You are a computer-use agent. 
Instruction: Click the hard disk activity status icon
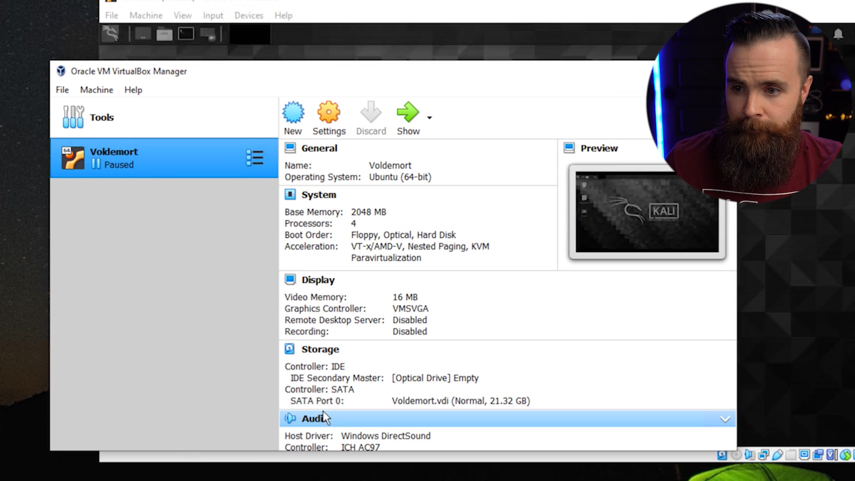(x=722, y=455)
